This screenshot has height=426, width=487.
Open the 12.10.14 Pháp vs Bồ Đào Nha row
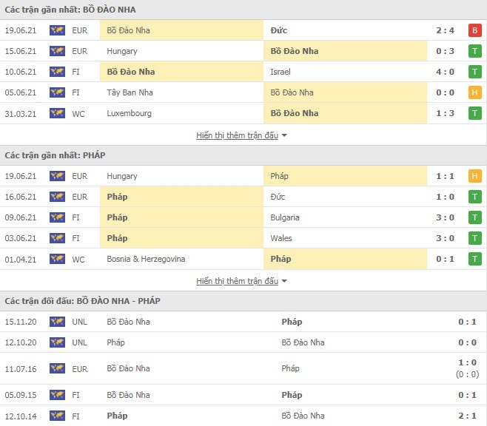coord(243,416)
